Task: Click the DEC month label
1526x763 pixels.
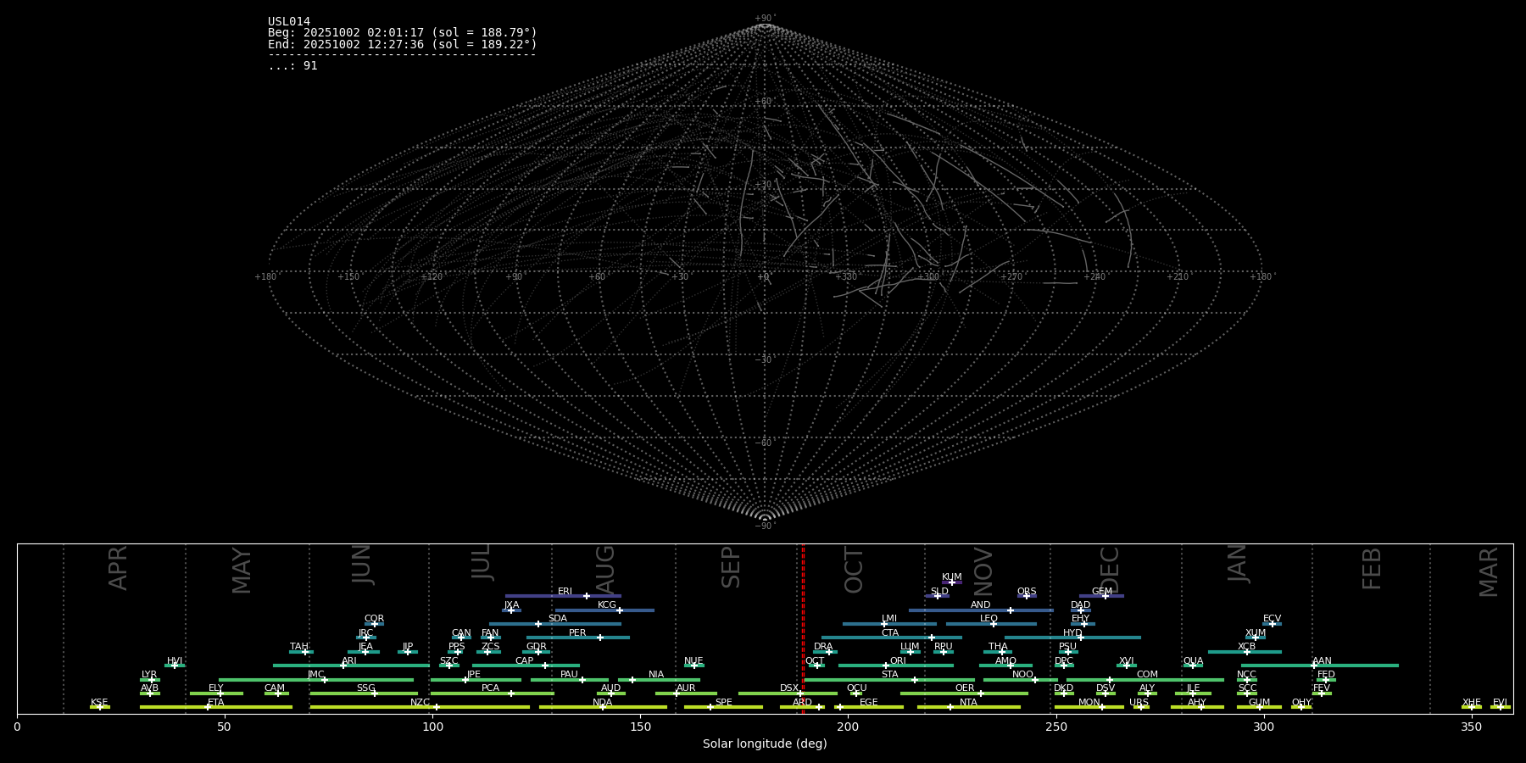Action: click(x=1110, y=570)
